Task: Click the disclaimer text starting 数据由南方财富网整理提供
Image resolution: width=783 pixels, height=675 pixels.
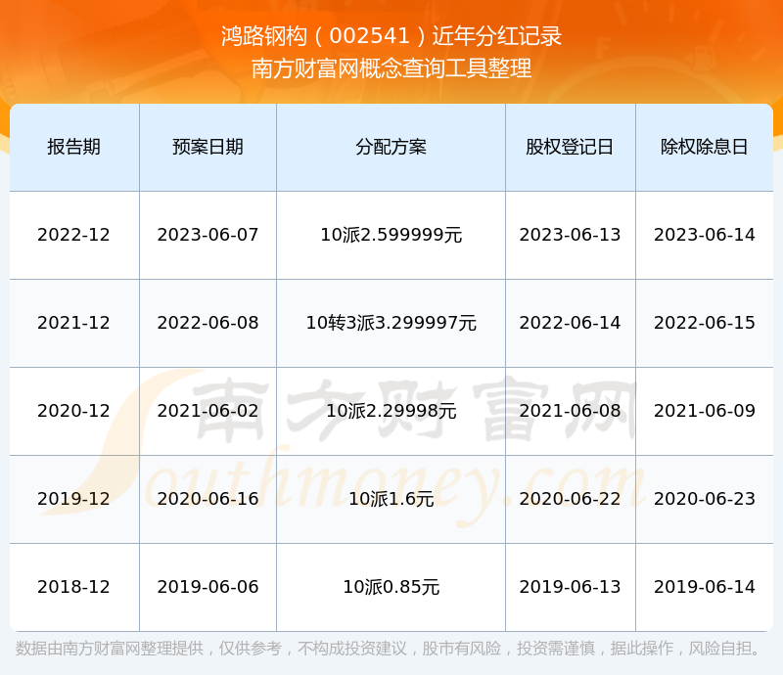Action: 390,649
